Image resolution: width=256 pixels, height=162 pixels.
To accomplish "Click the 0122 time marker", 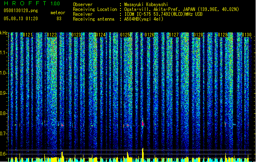I will [x=52, y=35].
